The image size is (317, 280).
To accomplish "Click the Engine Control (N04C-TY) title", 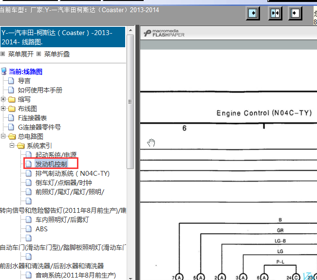I will 264,113.
